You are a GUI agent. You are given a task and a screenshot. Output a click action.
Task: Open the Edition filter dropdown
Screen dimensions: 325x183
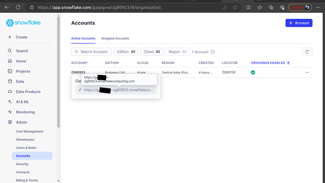click(126, 52)
